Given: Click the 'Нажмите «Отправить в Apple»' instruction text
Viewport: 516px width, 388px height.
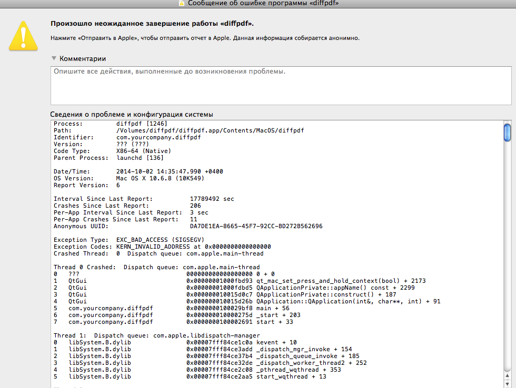Looking at the screenshot, I should click(205, 38).
